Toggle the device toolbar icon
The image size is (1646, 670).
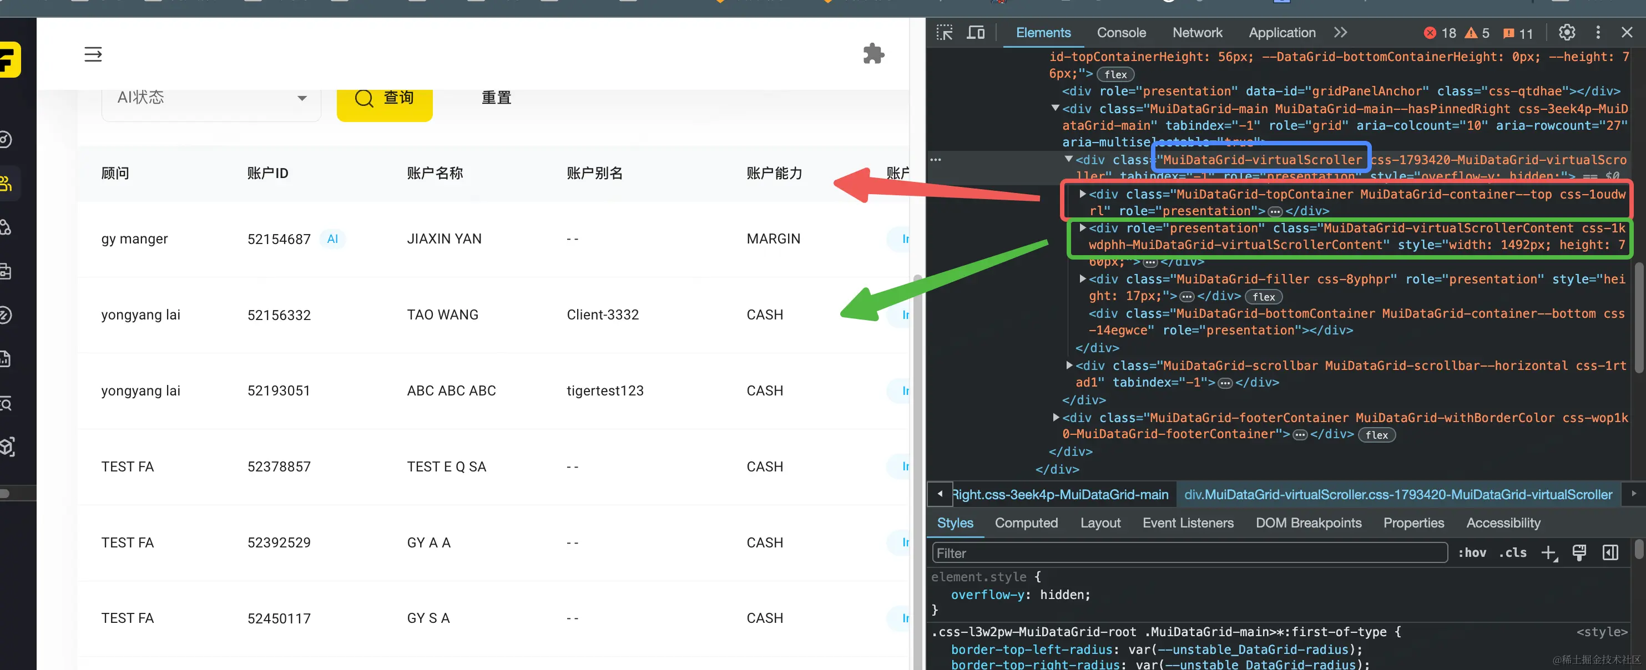pos(975,33)
